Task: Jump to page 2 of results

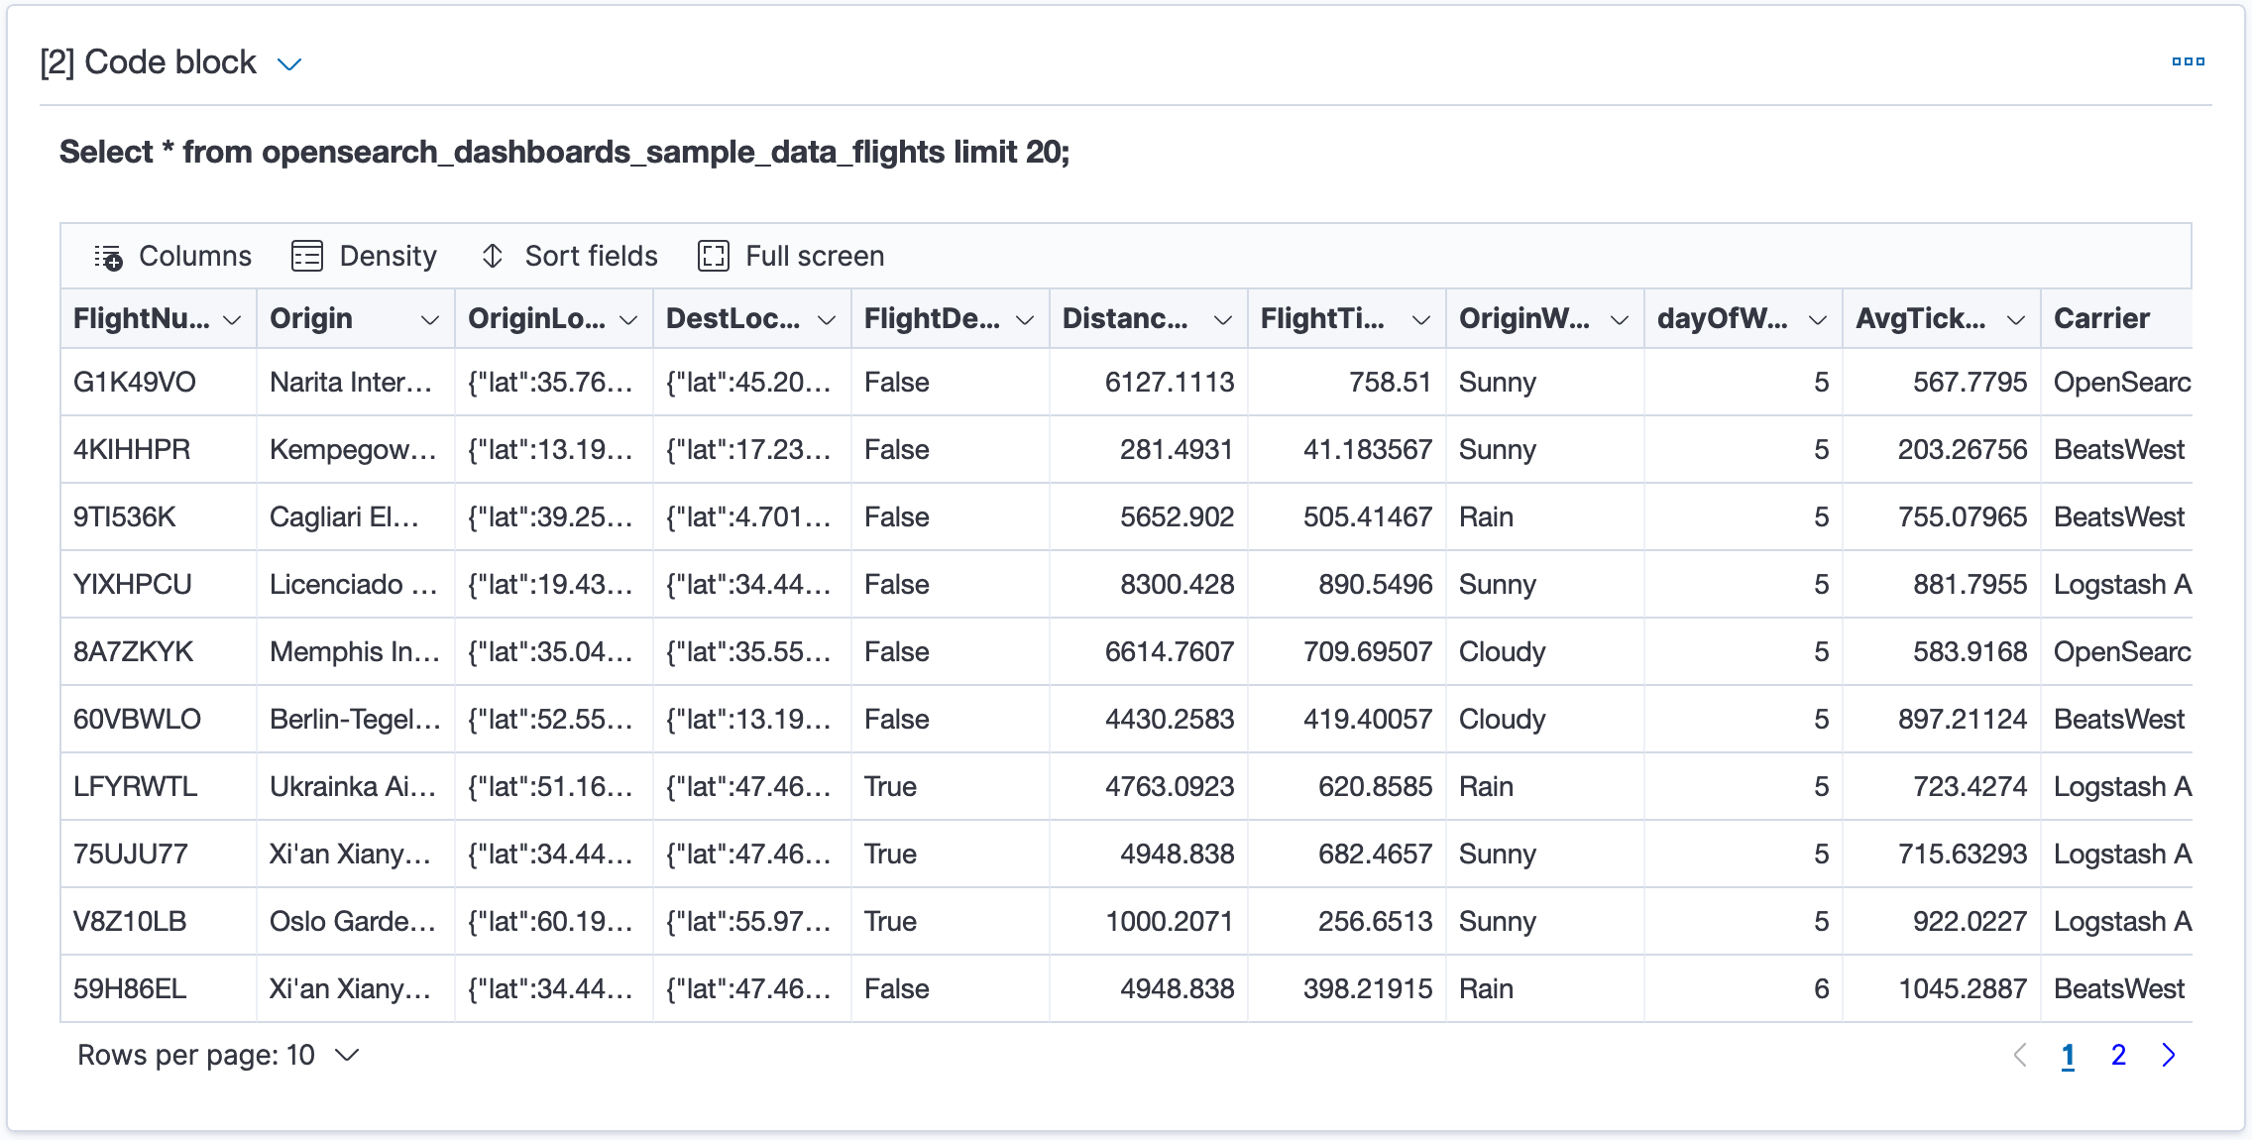Action: [x=2118, y=1055]
